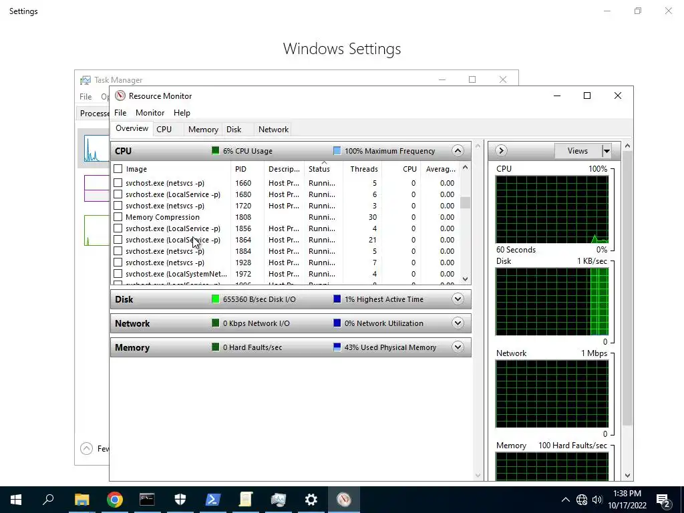Open Google Chrome from the taskbar

[x=114, y=500]
